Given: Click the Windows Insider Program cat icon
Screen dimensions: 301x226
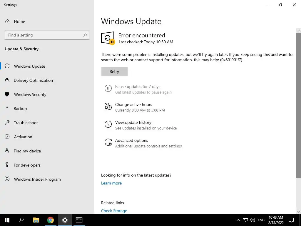Looking at the screenshot, I should click(x=7, y=179).
